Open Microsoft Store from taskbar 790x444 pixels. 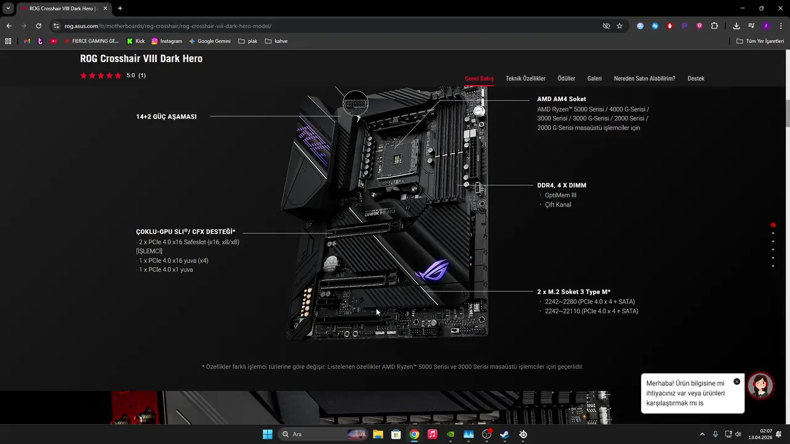(x=396, y=434)
